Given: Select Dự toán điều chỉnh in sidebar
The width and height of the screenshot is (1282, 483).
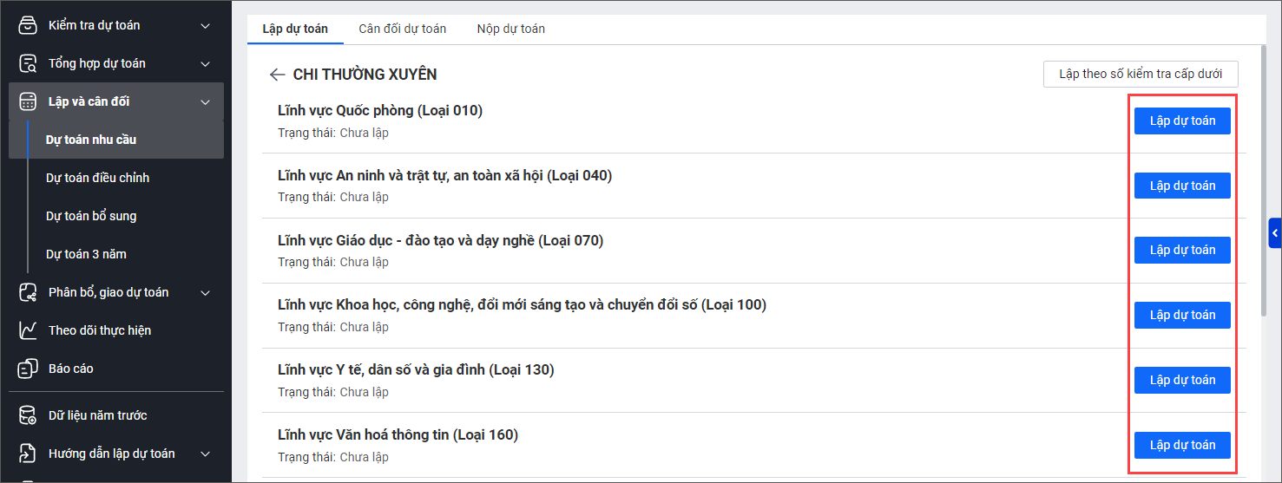Looking at the screenshot, I should pyautogui.click(x=97, y=178).
